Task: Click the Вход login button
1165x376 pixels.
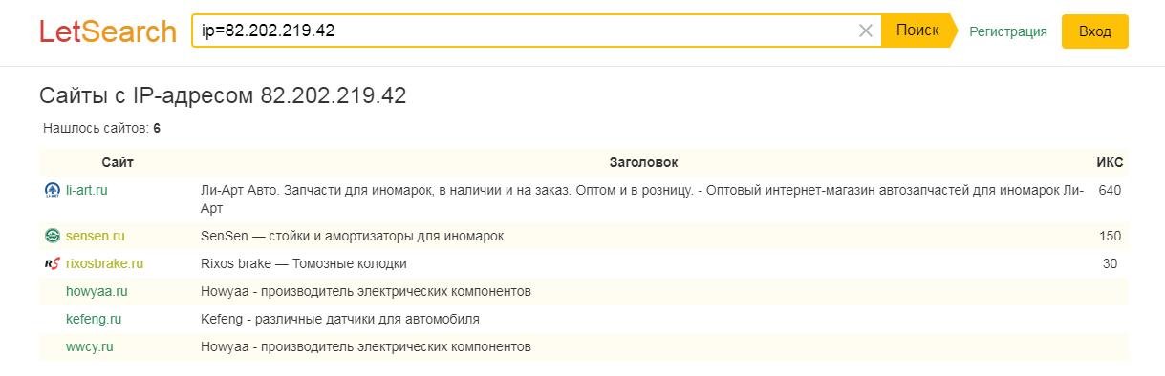Action: tap(1095, 31)
